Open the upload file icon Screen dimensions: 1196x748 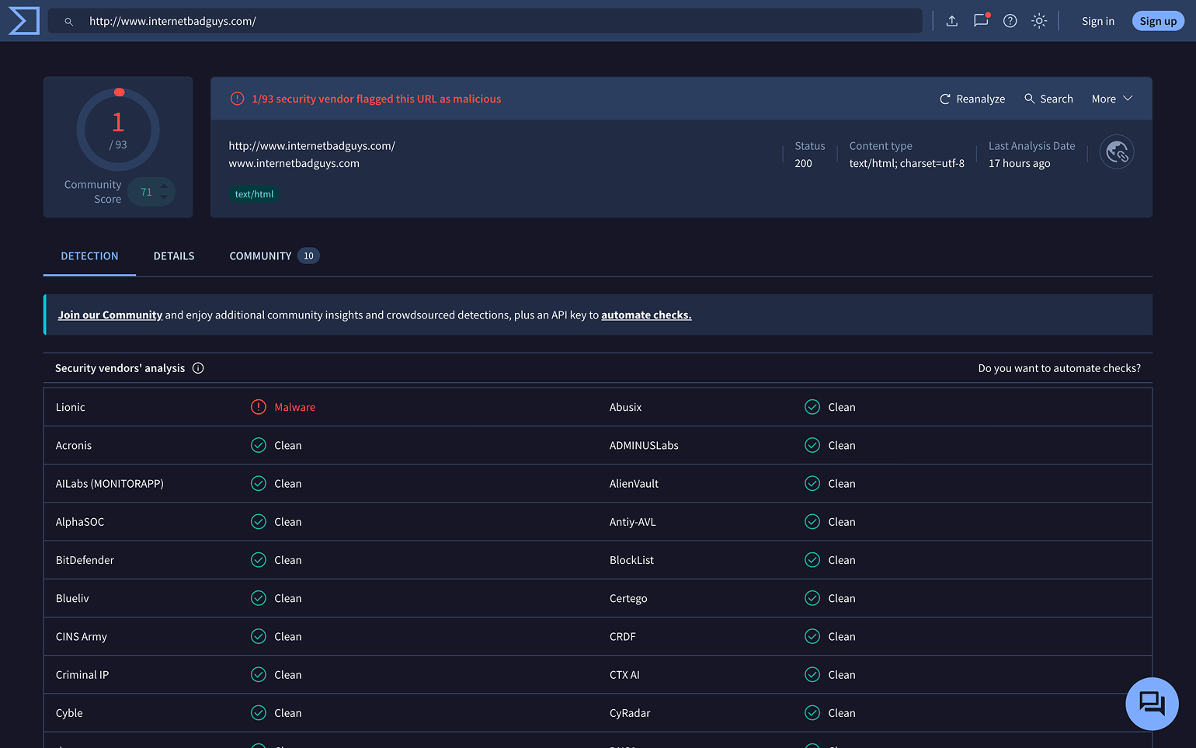tap(951, 21)
